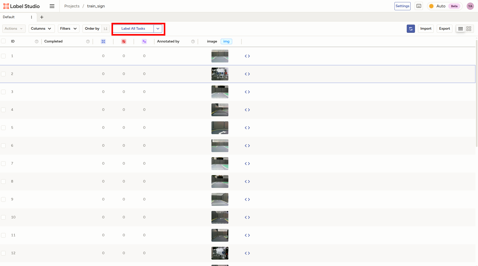The height and width of the screenshot is (266, 478).
Task: Click the YA user avatar
Action: [x=470, y=6]
